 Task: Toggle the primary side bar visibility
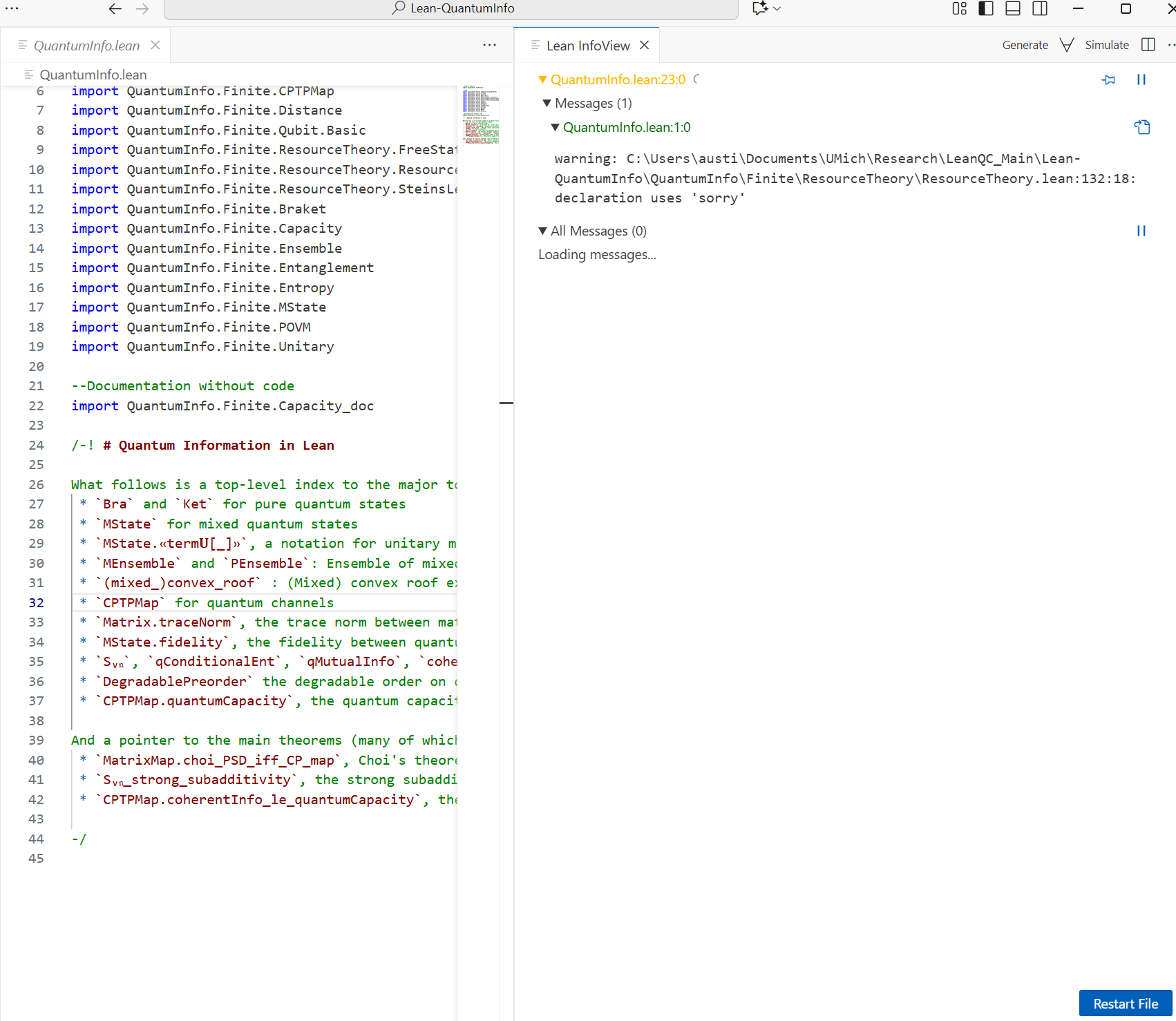point(986,8)
